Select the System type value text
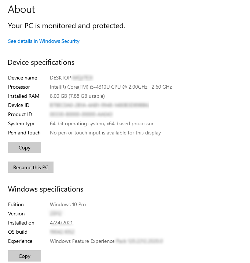Screen dimensions: 250x263 102,123
